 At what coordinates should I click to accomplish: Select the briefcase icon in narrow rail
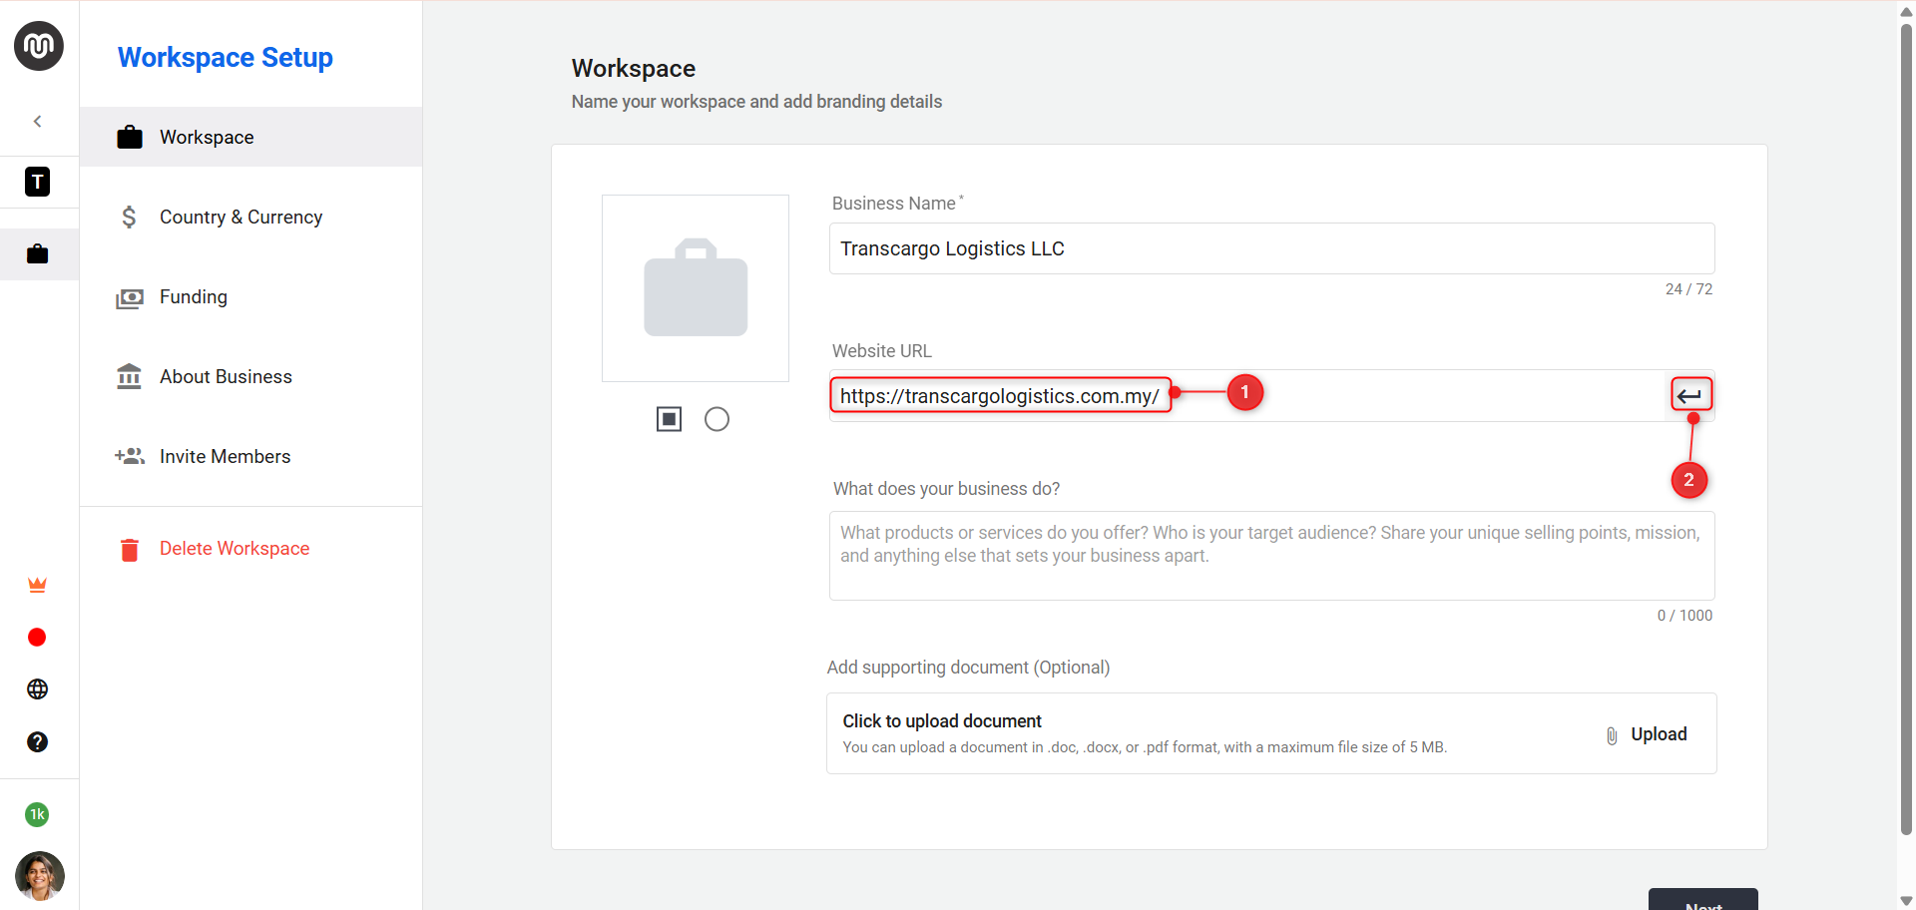(x=38, y=253)
